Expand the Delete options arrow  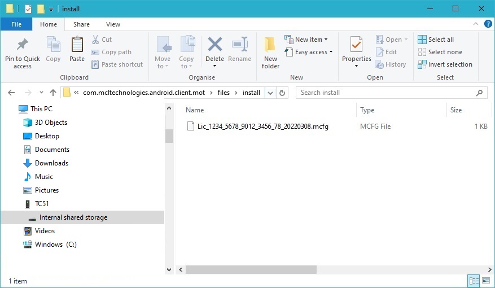(x=214, y=66)
